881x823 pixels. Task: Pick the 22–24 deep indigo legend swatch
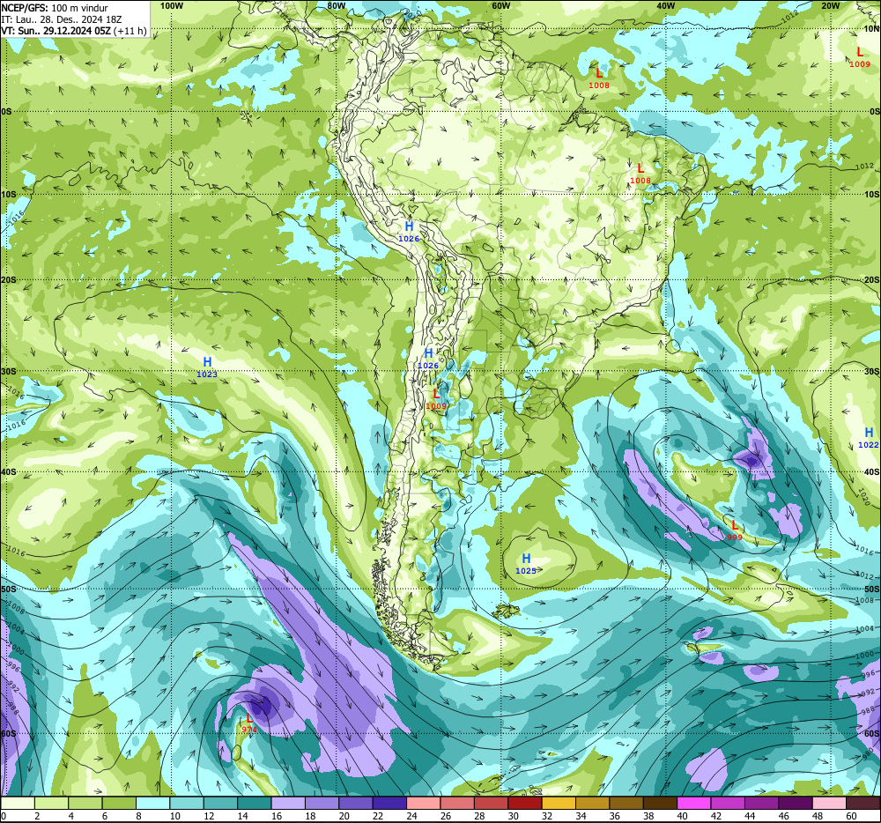pyautogui.click(x=389, y=804)
